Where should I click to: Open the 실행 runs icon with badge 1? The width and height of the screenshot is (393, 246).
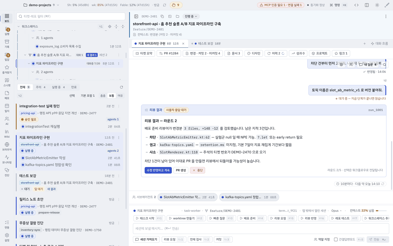coord(7,31)
